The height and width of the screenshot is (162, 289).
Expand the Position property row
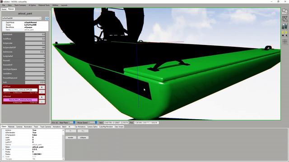click(3, 149)
